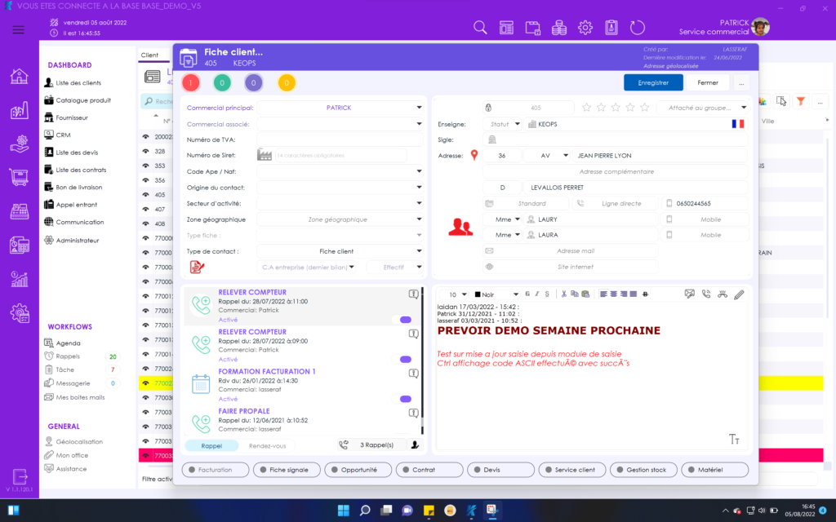Toggle the RELEVER COMPTEUR 09:00 reminder switch
Viewport: 836px width, 522px height.
pos(405,359)
